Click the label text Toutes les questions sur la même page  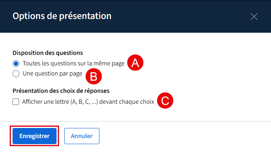[74, 63]
